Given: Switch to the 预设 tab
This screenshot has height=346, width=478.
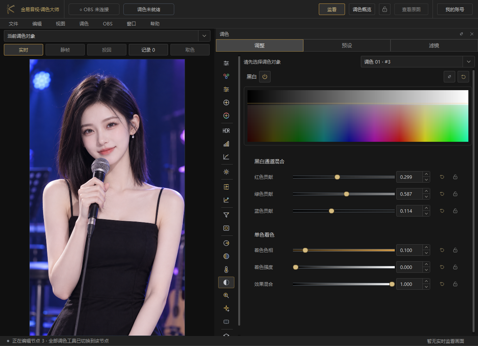Looking at the screenshot, I should (x=347, y=45).
